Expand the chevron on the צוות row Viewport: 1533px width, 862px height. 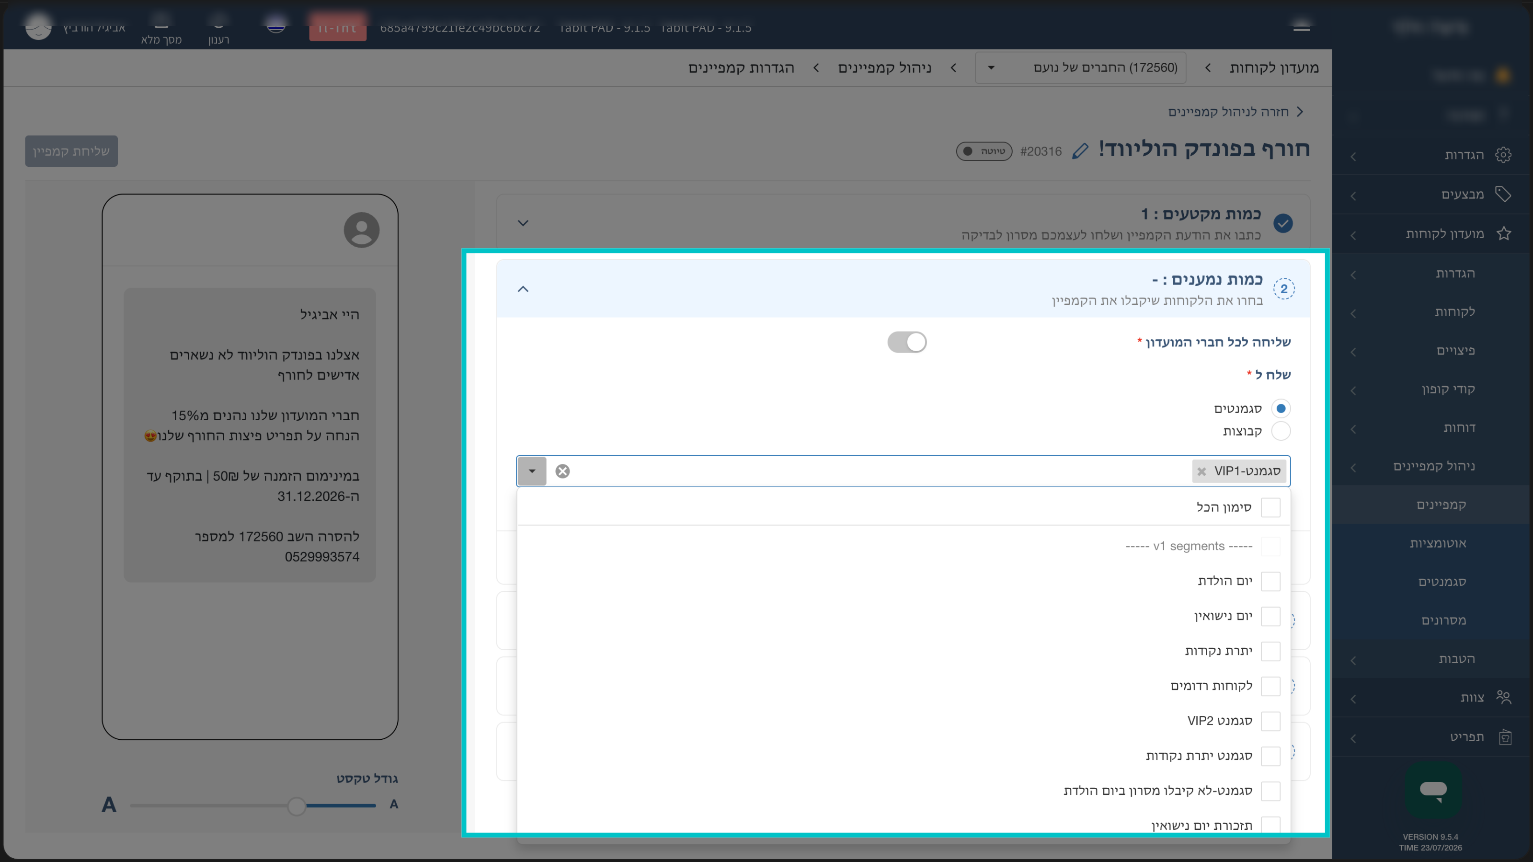coord(1353,699)
